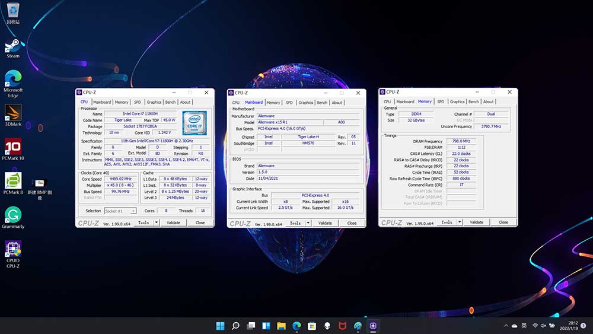The image size is (593, 334).
Task: Click the Specification field 11th Gen Intel Core i7-11800H
Action: [157, 141]
